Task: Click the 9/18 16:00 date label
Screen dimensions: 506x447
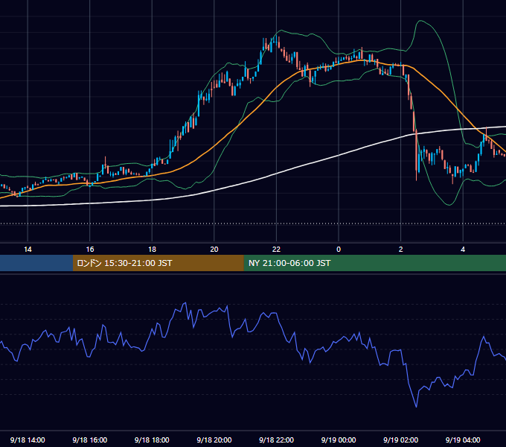Action: (90, 440)
